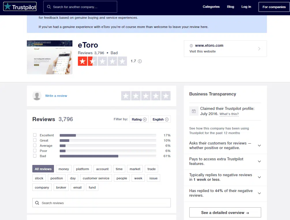Image resolution: width=290 pixels, height=220 pixels.
Task: Rate one star in the write review stars
Action: point(126,96)
